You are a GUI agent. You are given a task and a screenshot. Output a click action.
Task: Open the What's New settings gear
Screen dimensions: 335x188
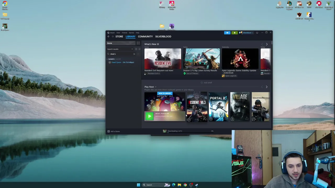click(x=158, y=44)
